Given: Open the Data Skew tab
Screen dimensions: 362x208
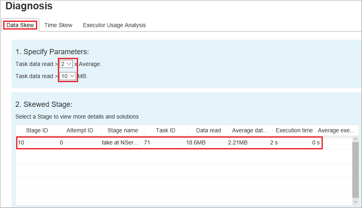Looking at the screenshot, I should [x=20, y=25].
